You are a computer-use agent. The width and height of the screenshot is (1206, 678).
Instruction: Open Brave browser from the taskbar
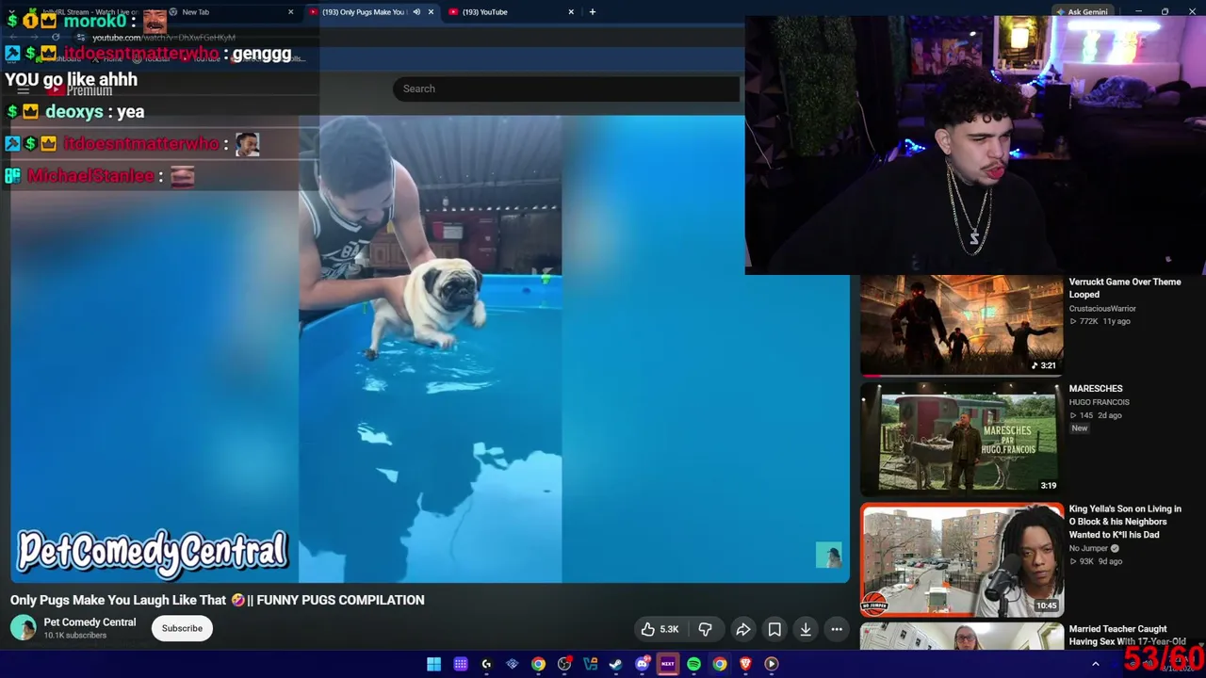coord(745,664)
